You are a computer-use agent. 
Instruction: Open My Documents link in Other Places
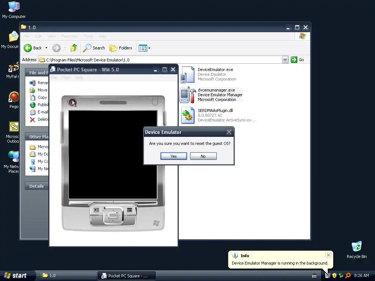(39, 154)
